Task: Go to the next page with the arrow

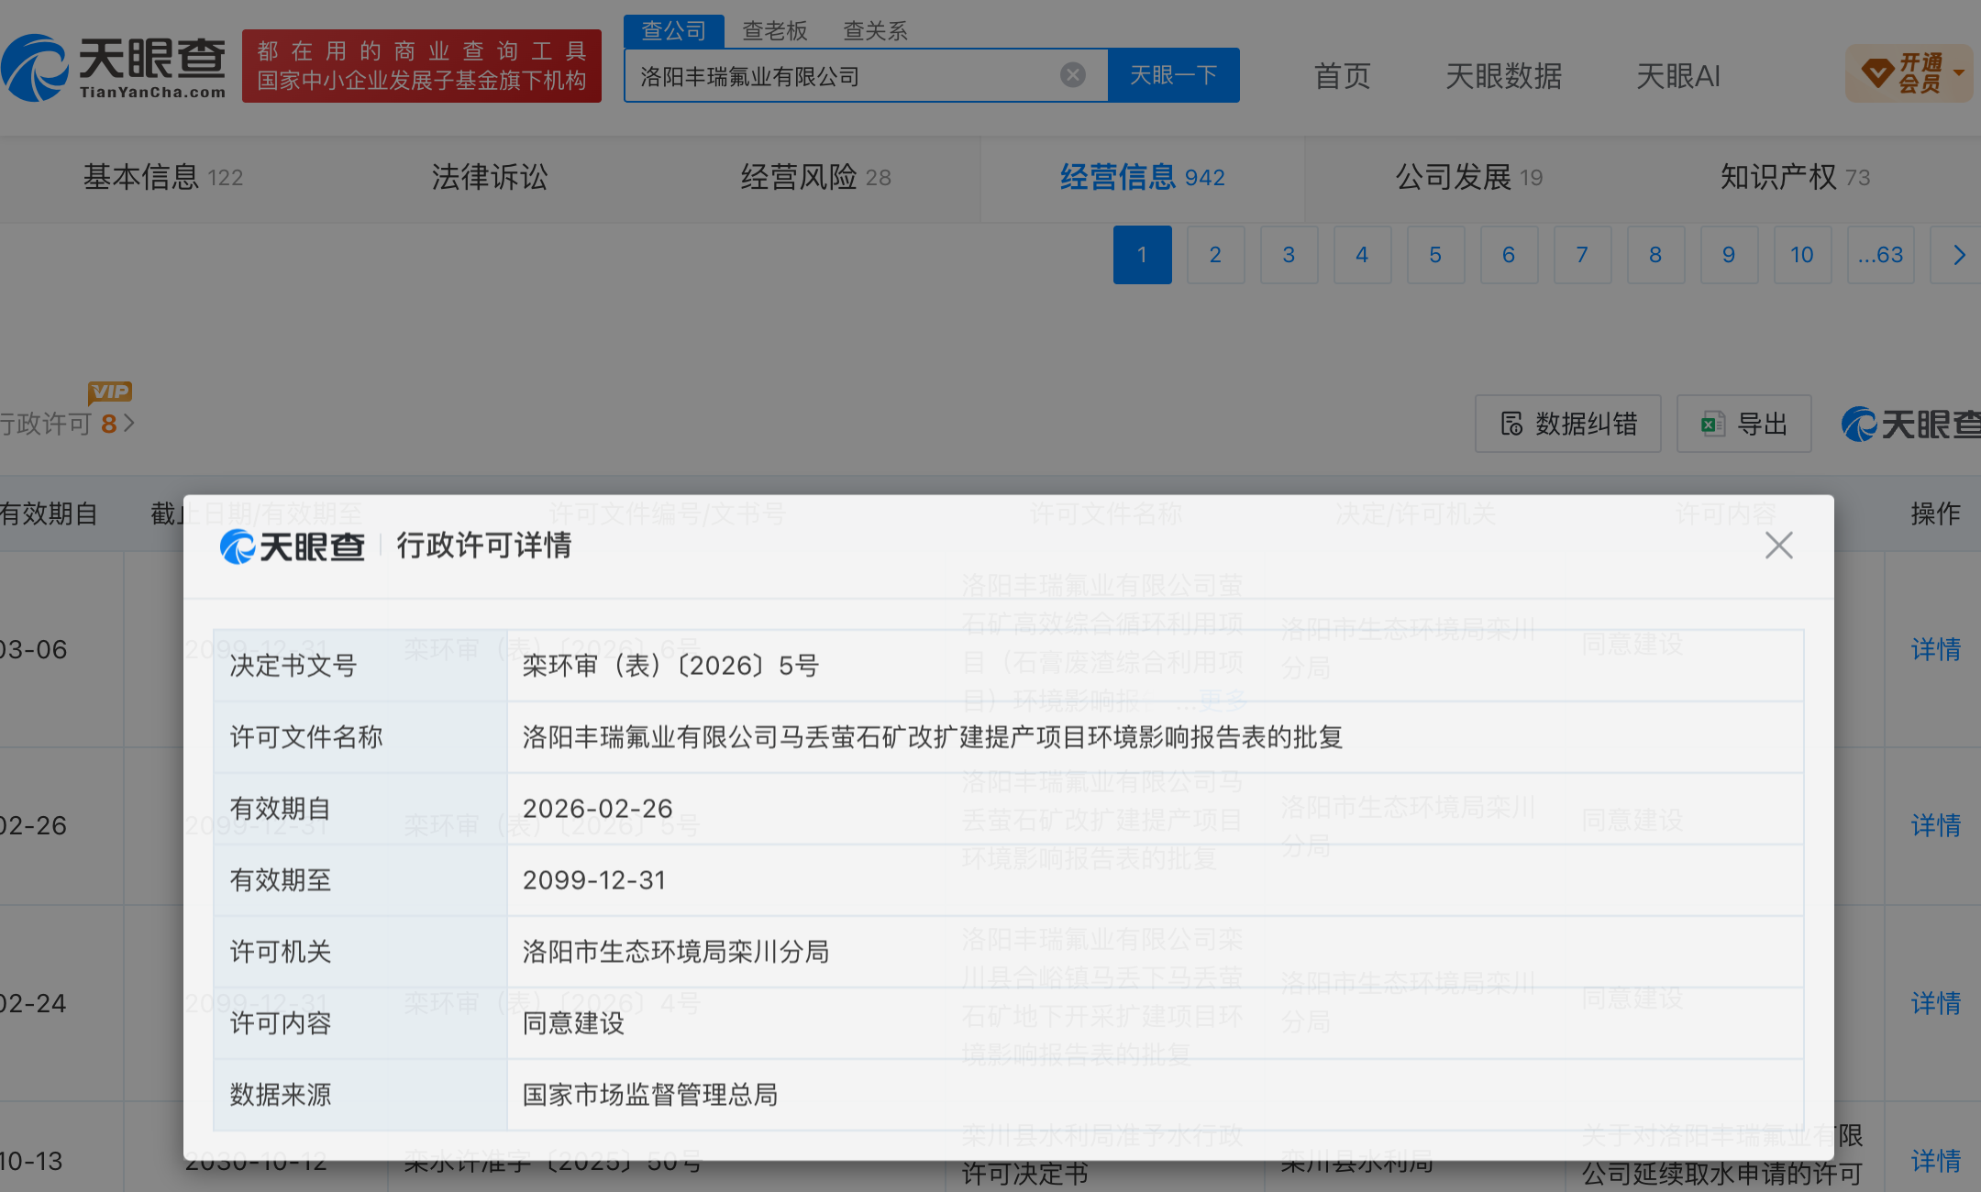Action: pos(1958,255)
